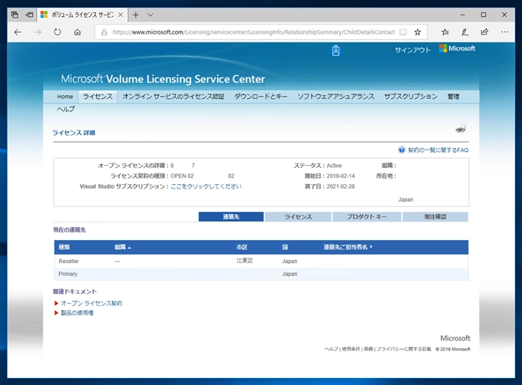Click Japan in the Primary row
The image size is (522, 385).
(289, 274)
